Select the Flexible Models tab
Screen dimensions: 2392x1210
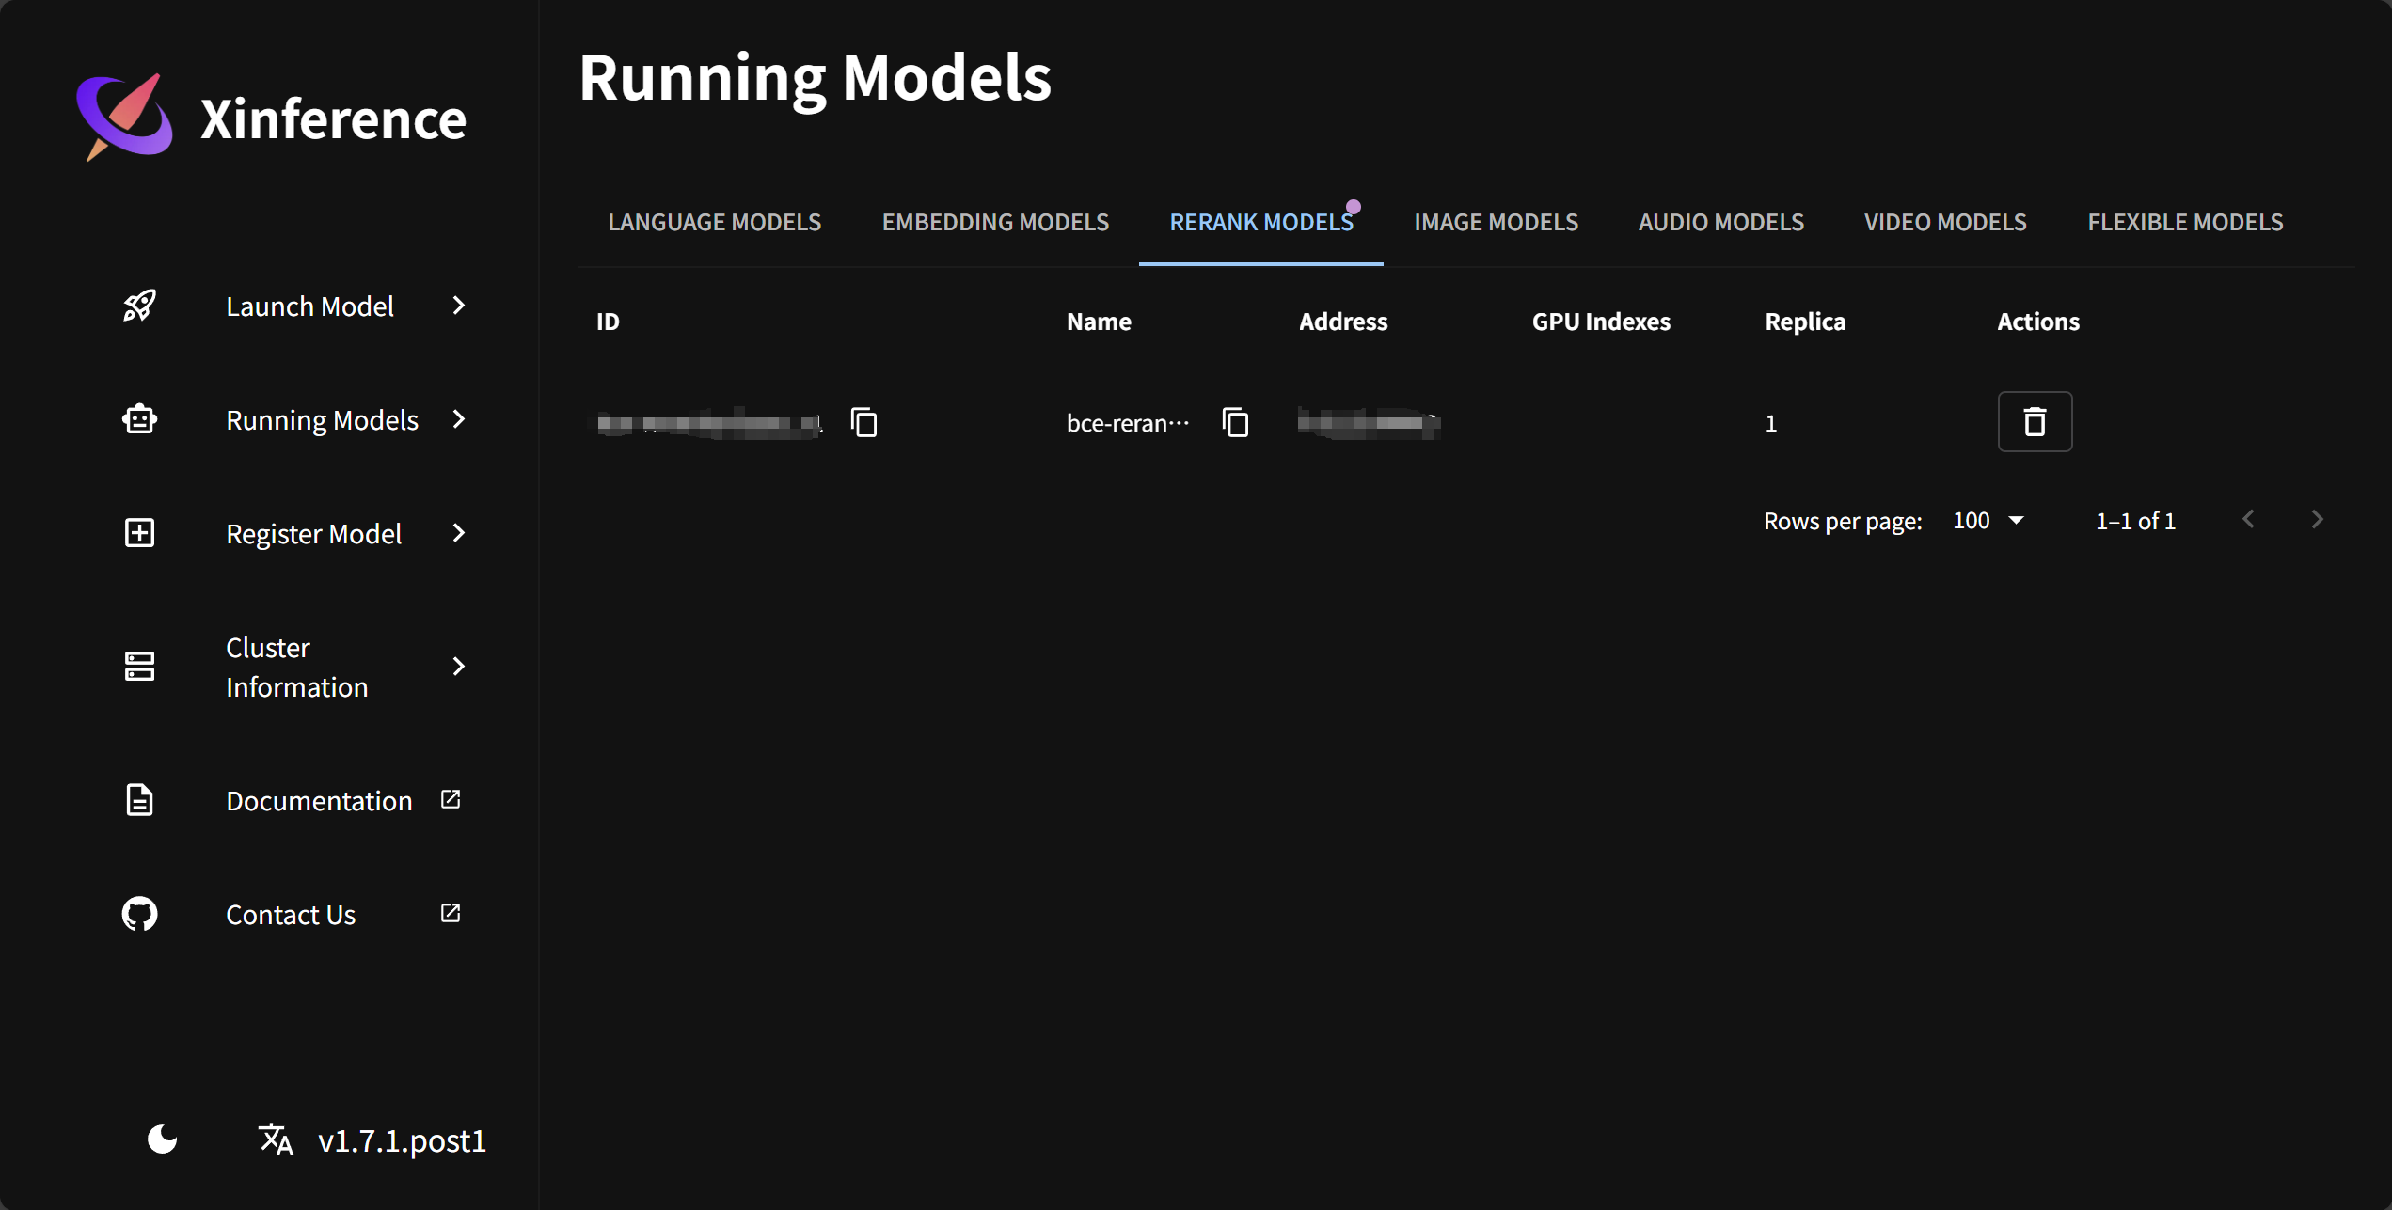pos(2184,222)
